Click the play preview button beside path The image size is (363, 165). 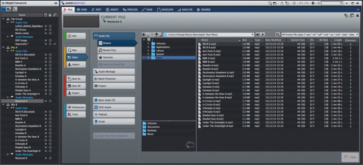tap(263, 35)
